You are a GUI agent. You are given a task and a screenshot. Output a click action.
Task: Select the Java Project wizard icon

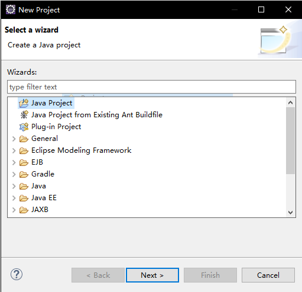(x=24, y=103)
